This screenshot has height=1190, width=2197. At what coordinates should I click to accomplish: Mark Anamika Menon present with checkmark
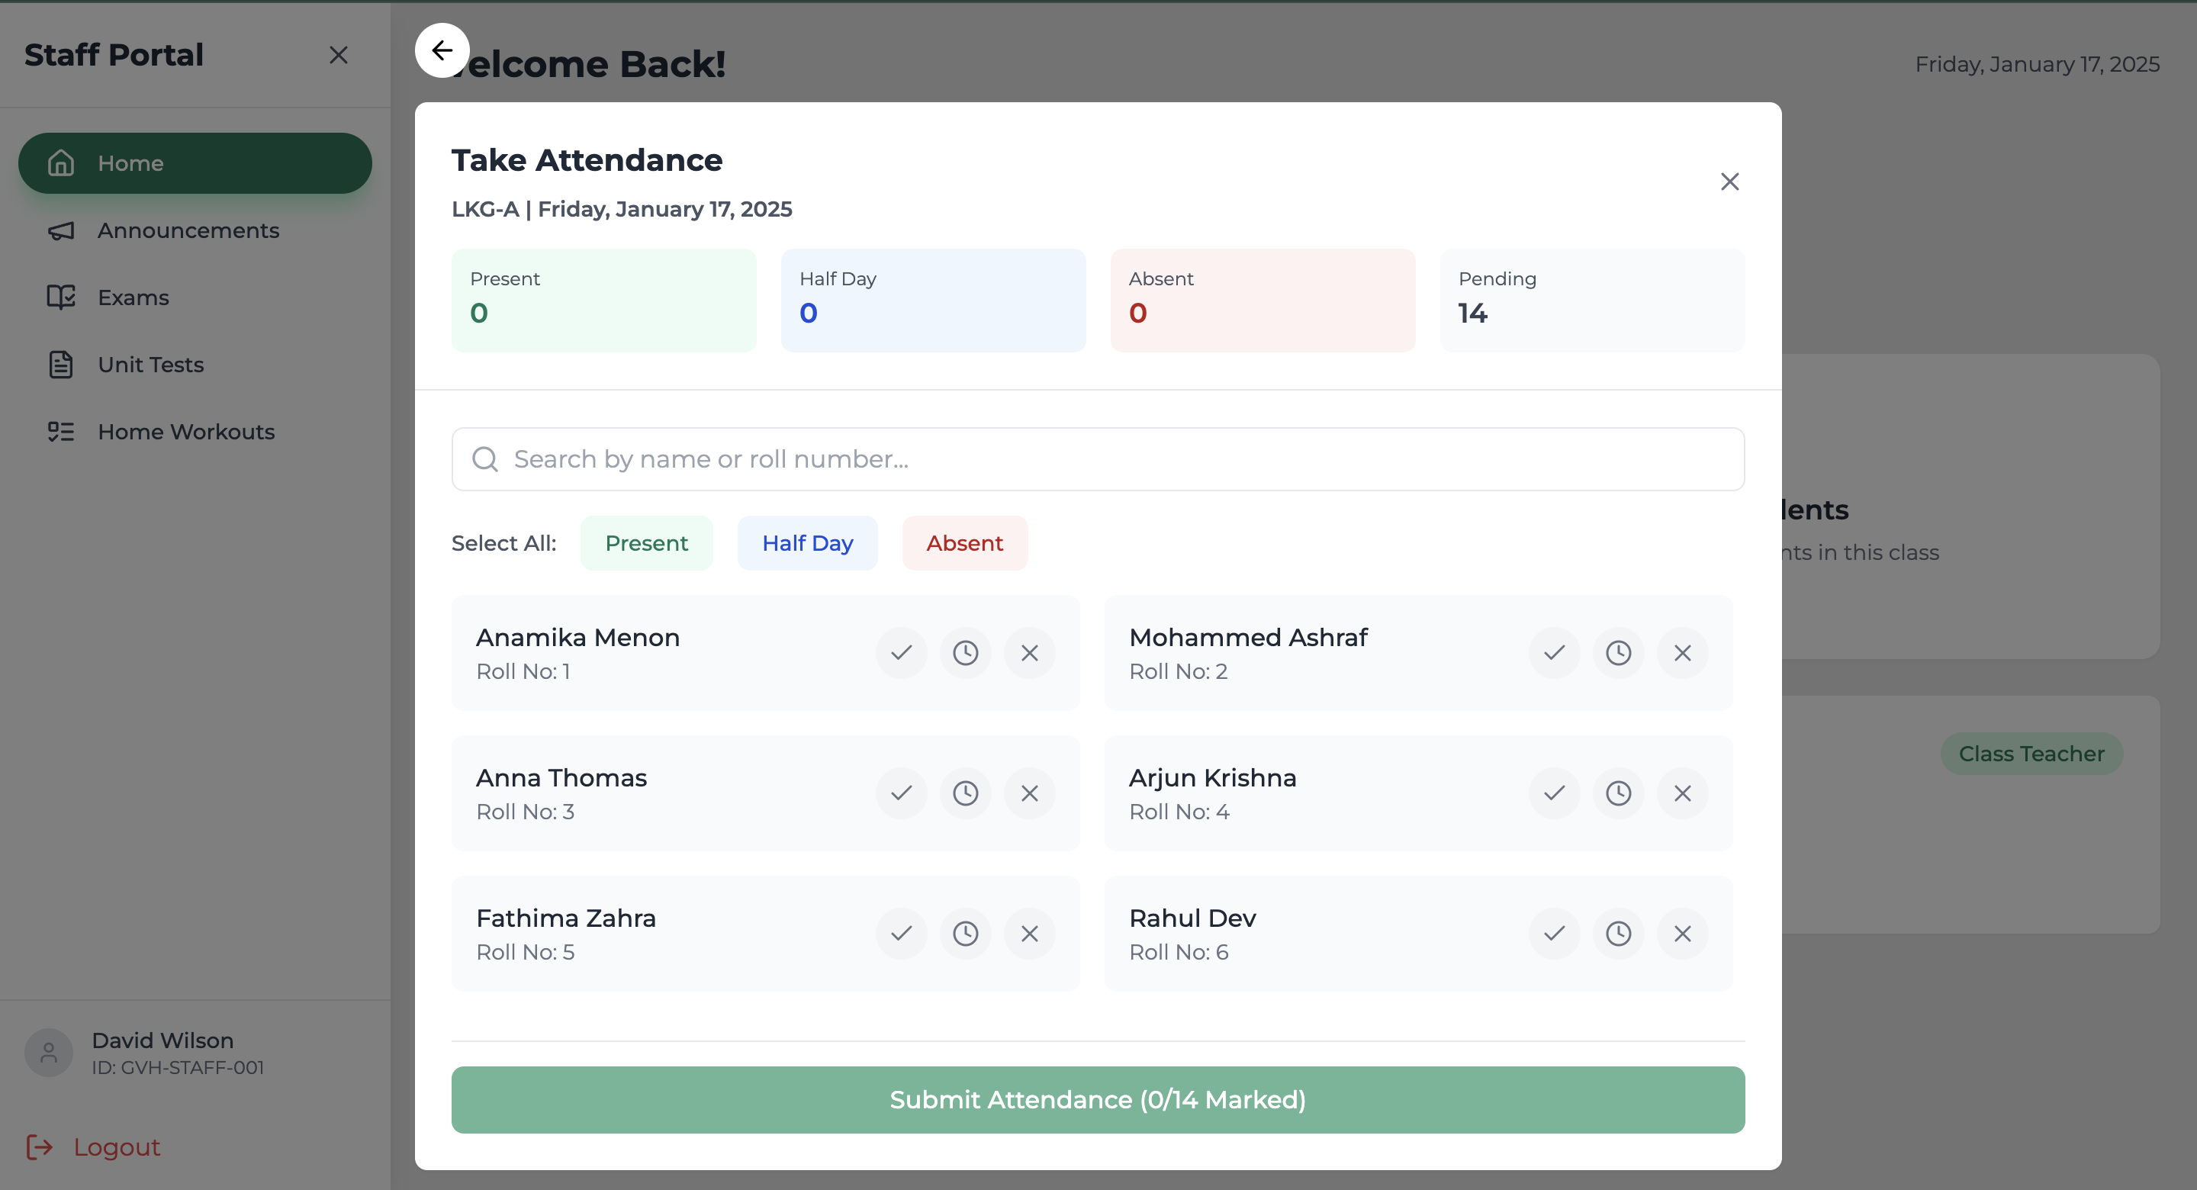pyautogui.click(x=901, y=652)
